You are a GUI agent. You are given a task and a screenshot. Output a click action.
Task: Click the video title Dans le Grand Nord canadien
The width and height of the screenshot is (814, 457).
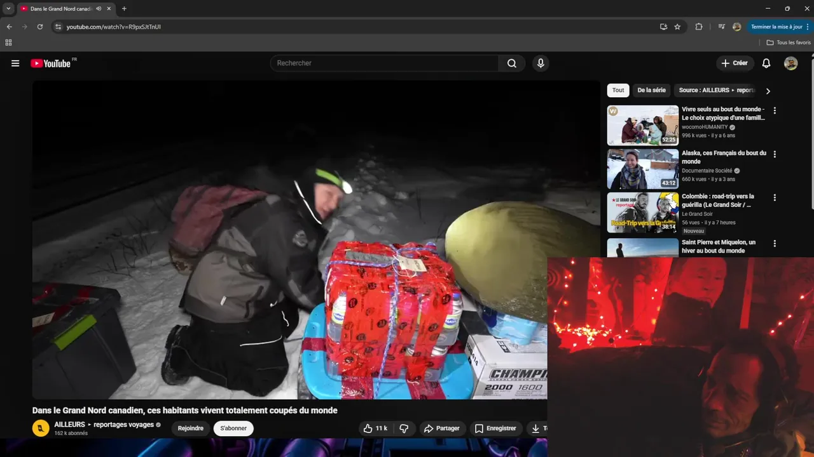tap(185, 411)
